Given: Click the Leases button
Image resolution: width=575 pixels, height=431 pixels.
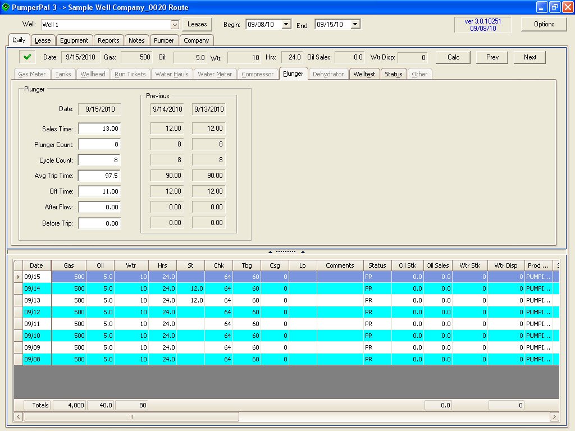Looking at the screenshot, I should pyautogui.click(x=197, y=24).
